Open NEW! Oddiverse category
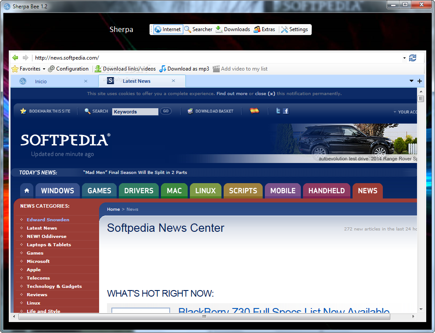 tap(46, 236)
